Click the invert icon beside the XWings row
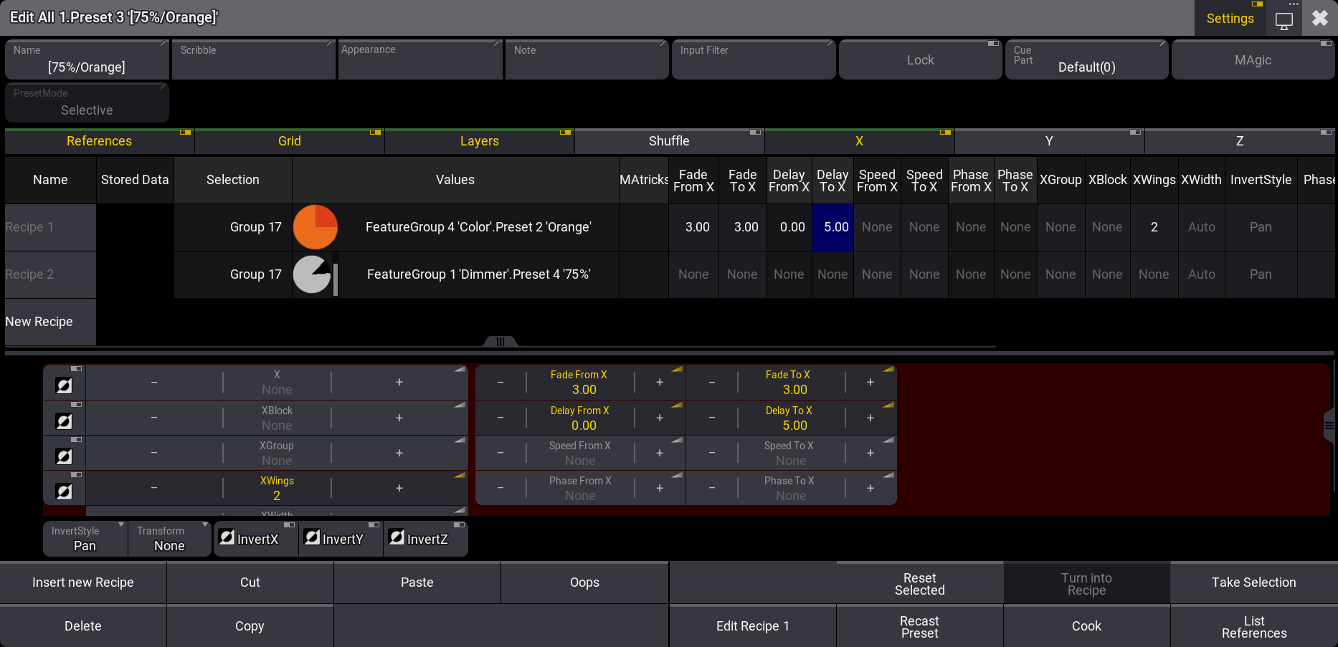Viewport: 1338px width, 647px height. click(x=64, y=491)
